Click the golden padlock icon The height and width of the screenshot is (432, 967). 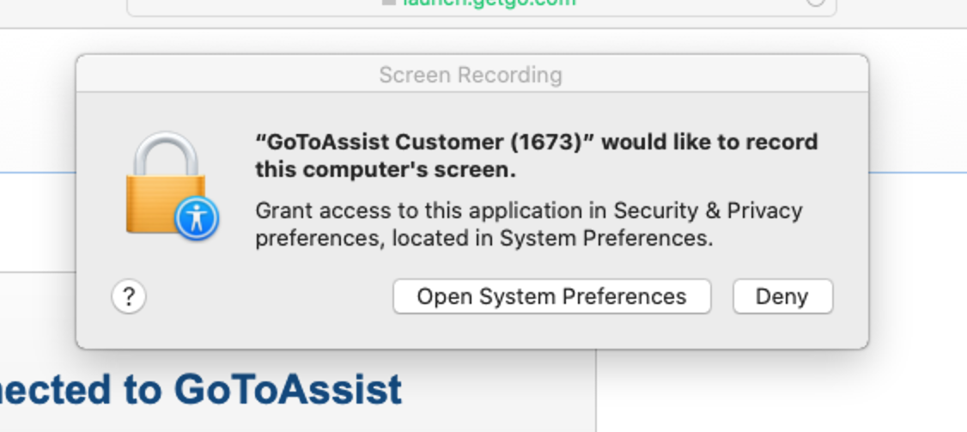[166, 183]
